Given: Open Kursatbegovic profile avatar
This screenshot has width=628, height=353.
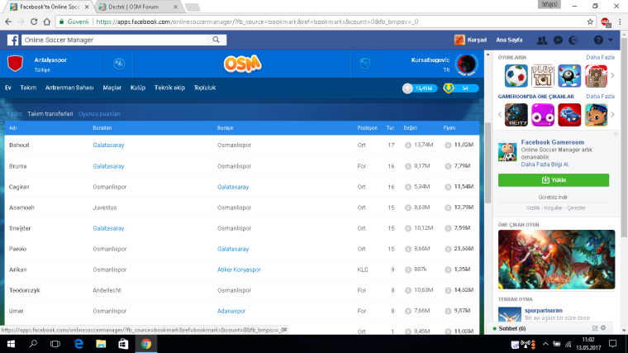Looking at the screenshot, I should pos(467,64).
